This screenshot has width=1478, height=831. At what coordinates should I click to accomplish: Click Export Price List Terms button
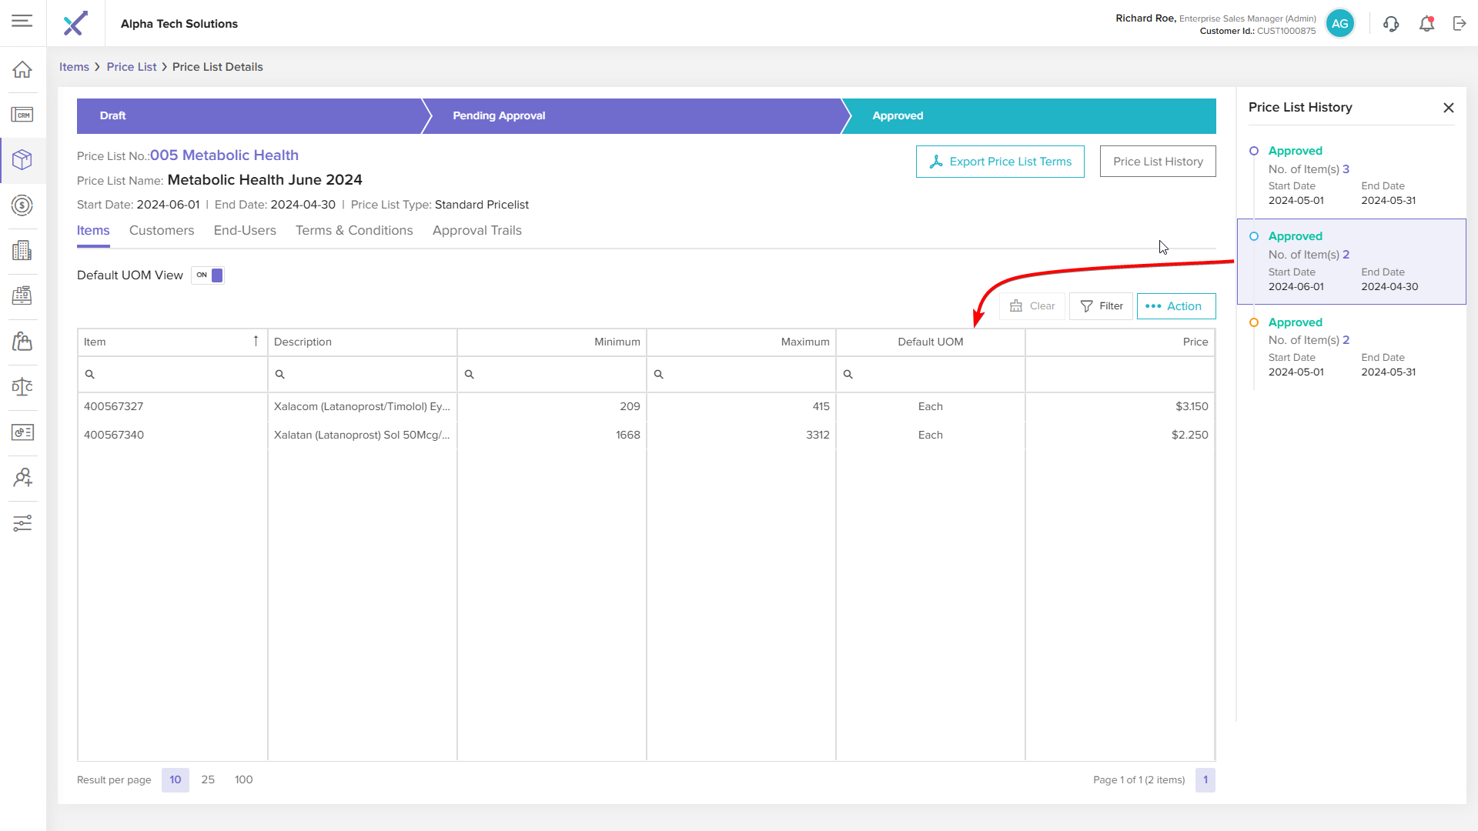pos(1000,162)
